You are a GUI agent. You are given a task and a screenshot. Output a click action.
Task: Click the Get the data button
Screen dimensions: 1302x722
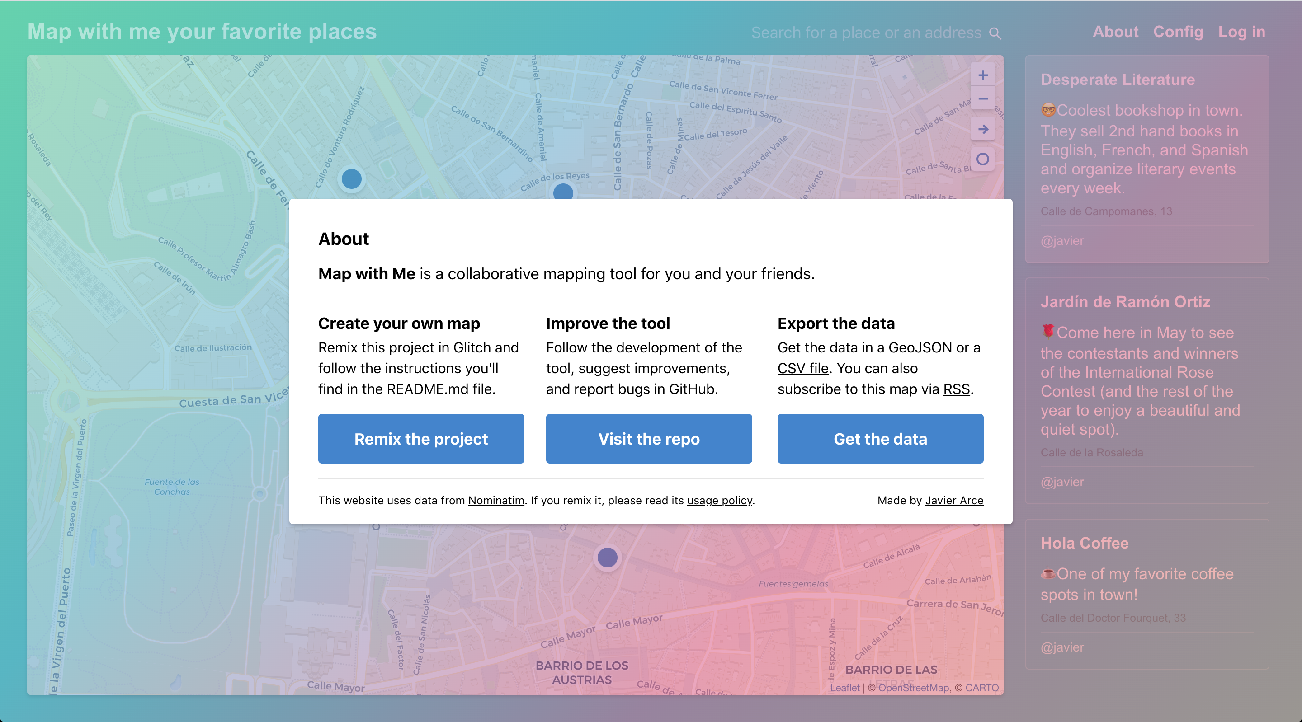pos(879,439)
